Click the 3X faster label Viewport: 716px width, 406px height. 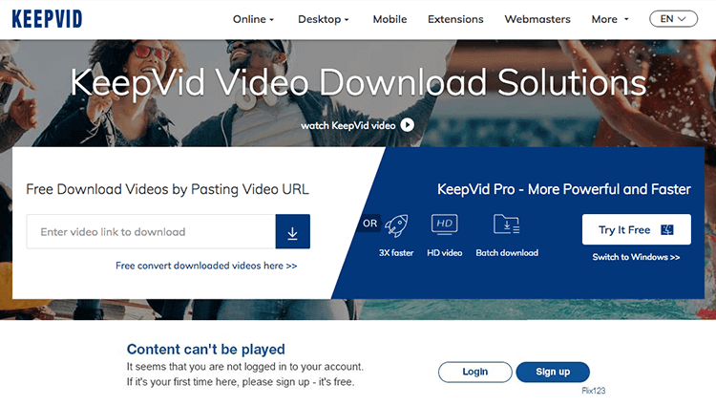coord(396,252)
